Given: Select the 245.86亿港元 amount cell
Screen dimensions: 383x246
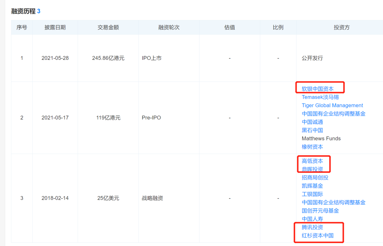Looking at the screenshot, I should (x=108, y=58).
